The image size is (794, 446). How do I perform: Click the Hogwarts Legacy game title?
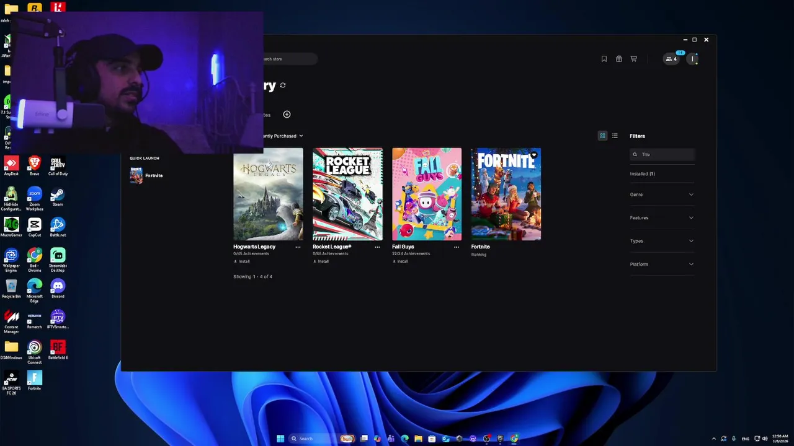254,247
